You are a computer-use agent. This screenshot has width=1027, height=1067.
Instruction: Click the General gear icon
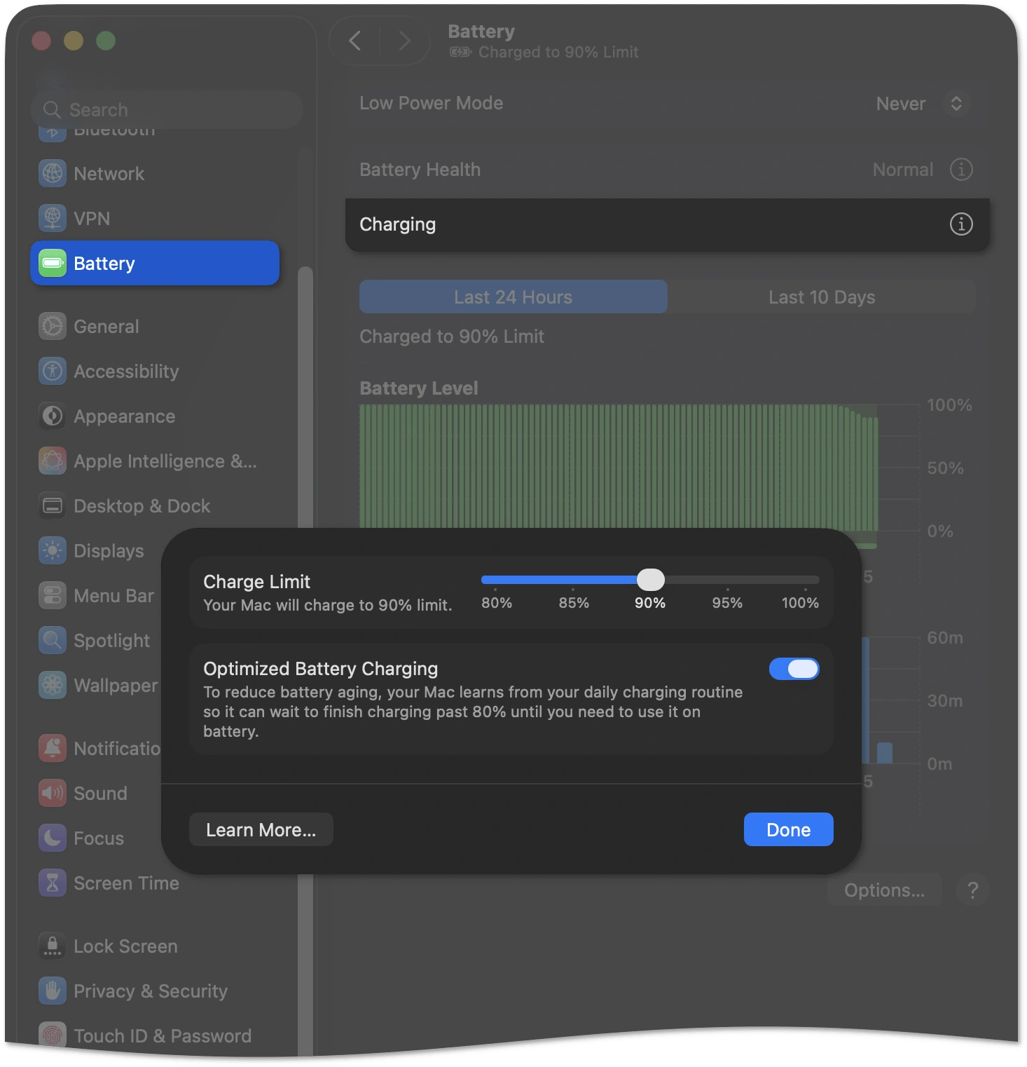pyautogui.click(x=53, y=326)
